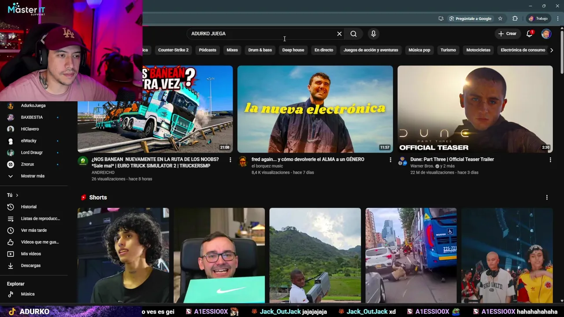
Task: Select the Pódcasts chip
Action: tap(208, 50)
